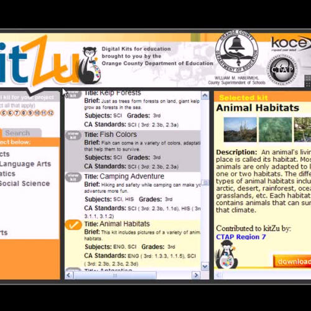The image size is (311, 311).
Task: Click the Orange County Department of Education seal
Action: tap(237, 52)
